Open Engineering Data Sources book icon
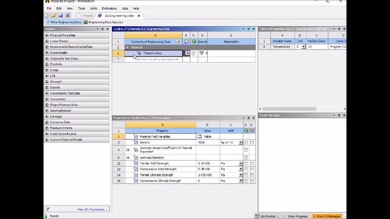This screenshot has height=219, width=390. (85, 23)
